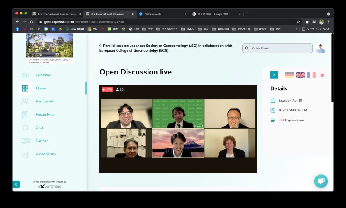Viewport: 346px width, 208px height.
Task: Expand the 論文 bookmark folder
Action: tap(203, 29)
